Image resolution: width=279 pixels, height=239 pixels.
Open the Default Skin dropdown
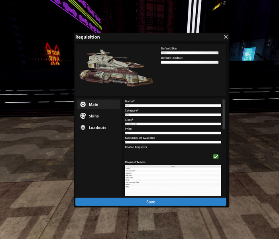point(189,53)
